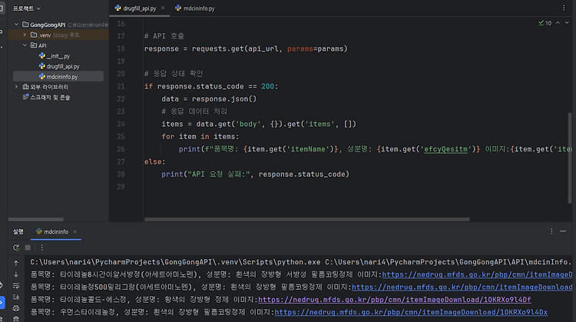Toggle scroll to end of console
This screenshot has height=322, width=576.
16,297
